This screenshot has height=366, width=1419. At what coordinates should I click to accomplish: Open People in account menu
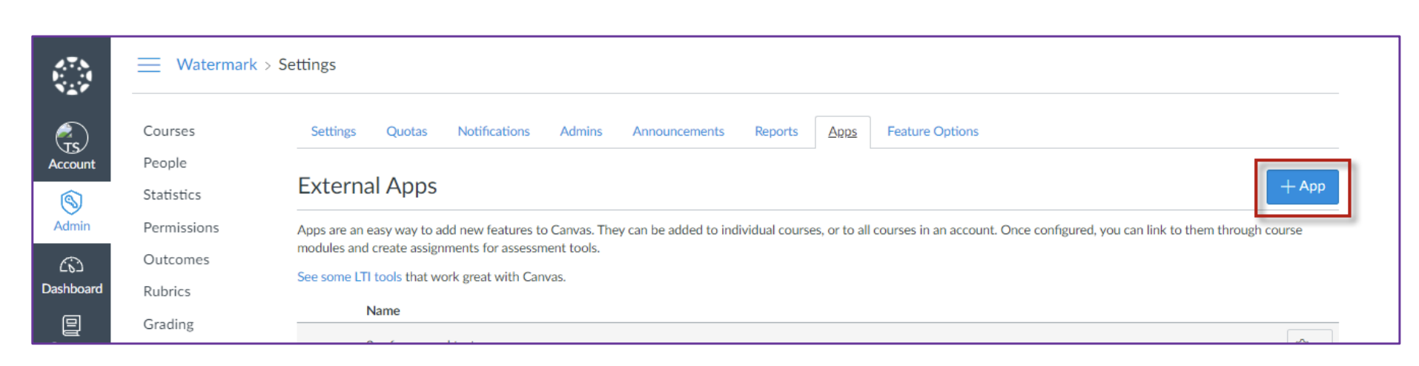(x=165, y=163)
